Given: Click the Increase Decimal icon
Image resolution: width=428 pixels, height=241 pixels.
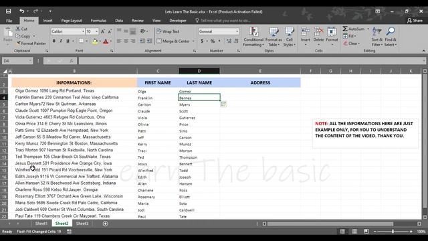Looking at the screenshot, I should (x=229, y=41).
